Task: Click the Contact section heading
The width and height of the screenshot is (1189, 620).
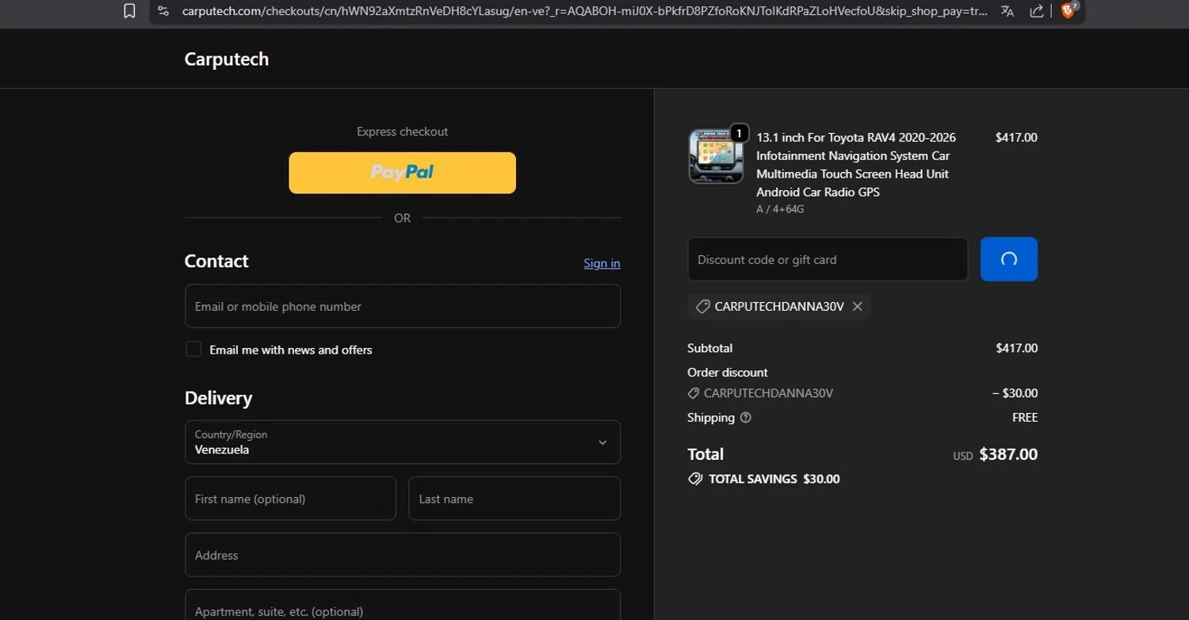Action: [216, 261]
